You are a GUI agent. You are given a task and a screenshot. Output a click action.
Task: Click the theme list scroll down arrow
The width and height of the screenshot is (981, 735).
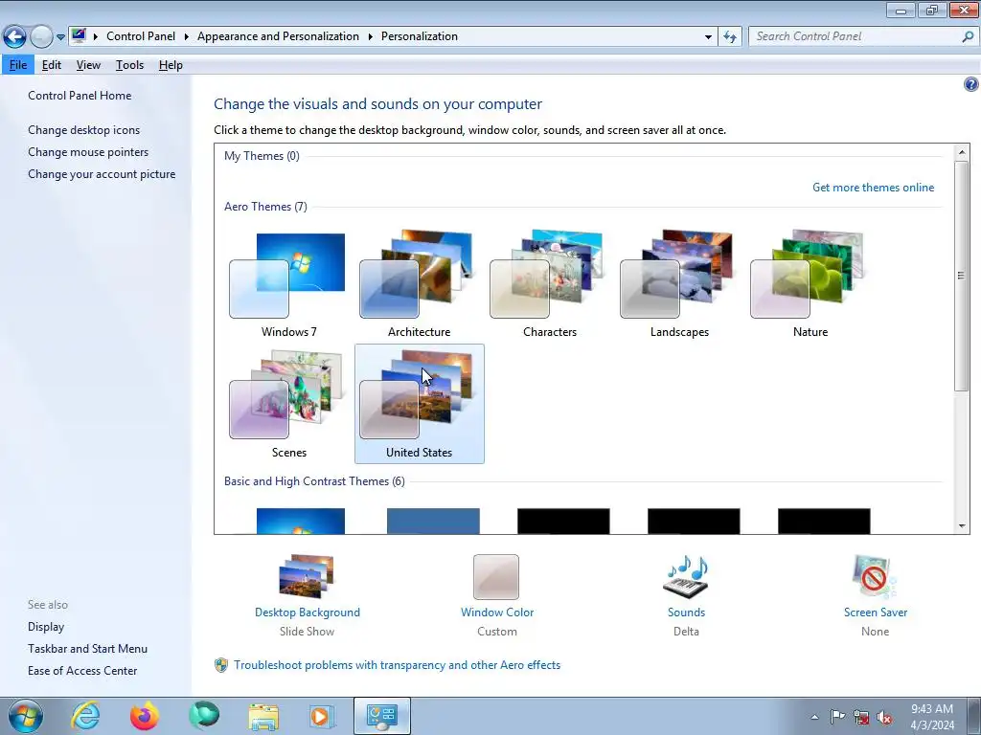[x=962, y=525]
